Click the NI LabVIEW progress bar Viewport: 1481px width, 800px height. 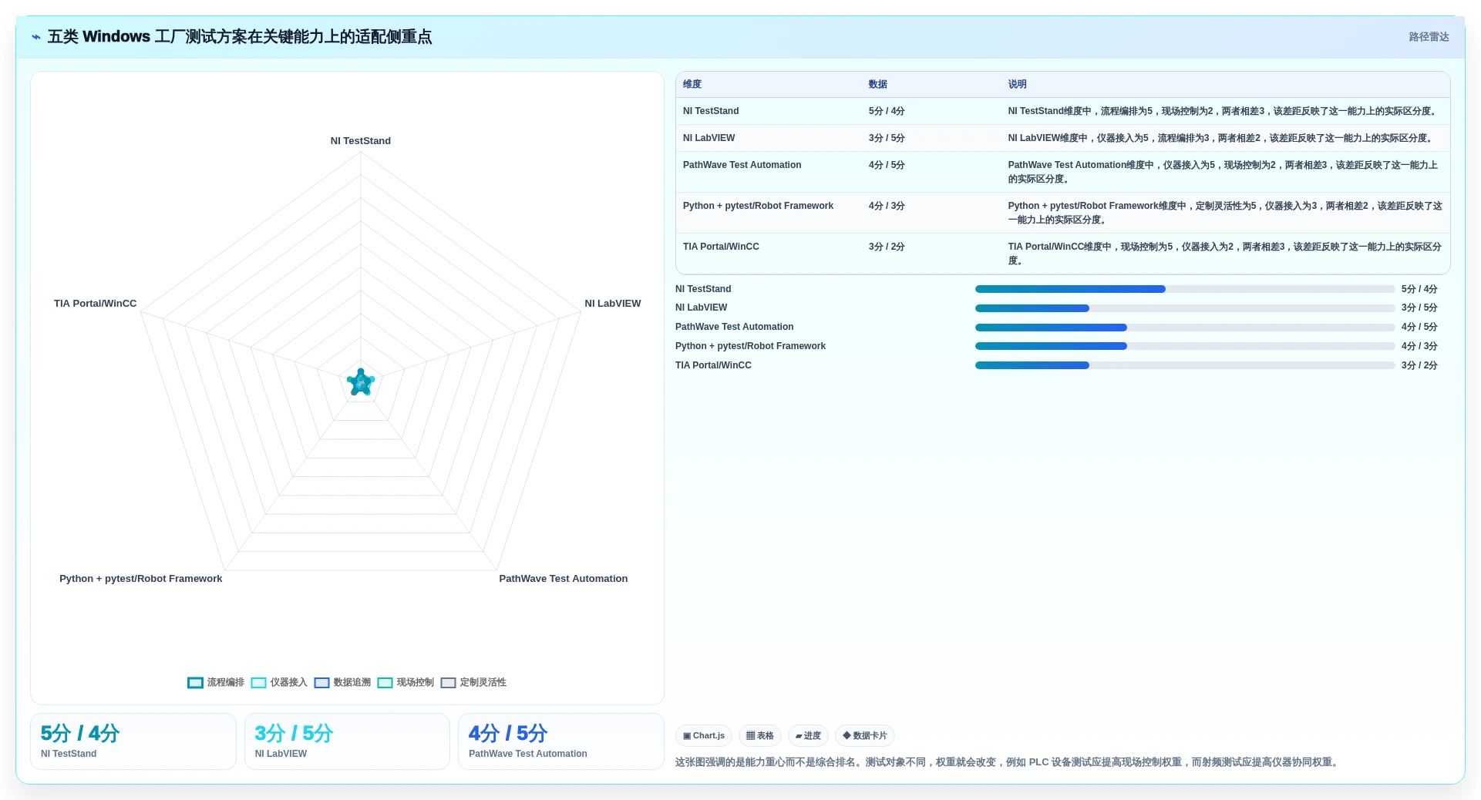click(1185, 308)
